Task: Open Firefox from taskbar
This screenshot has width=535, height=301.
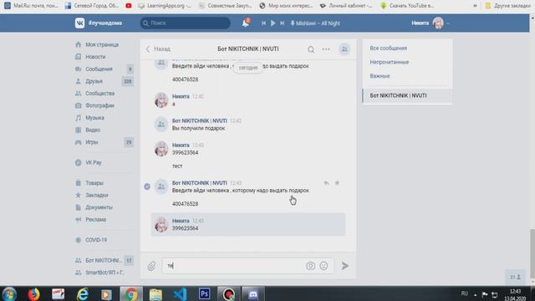Action: tap(33, 293)
